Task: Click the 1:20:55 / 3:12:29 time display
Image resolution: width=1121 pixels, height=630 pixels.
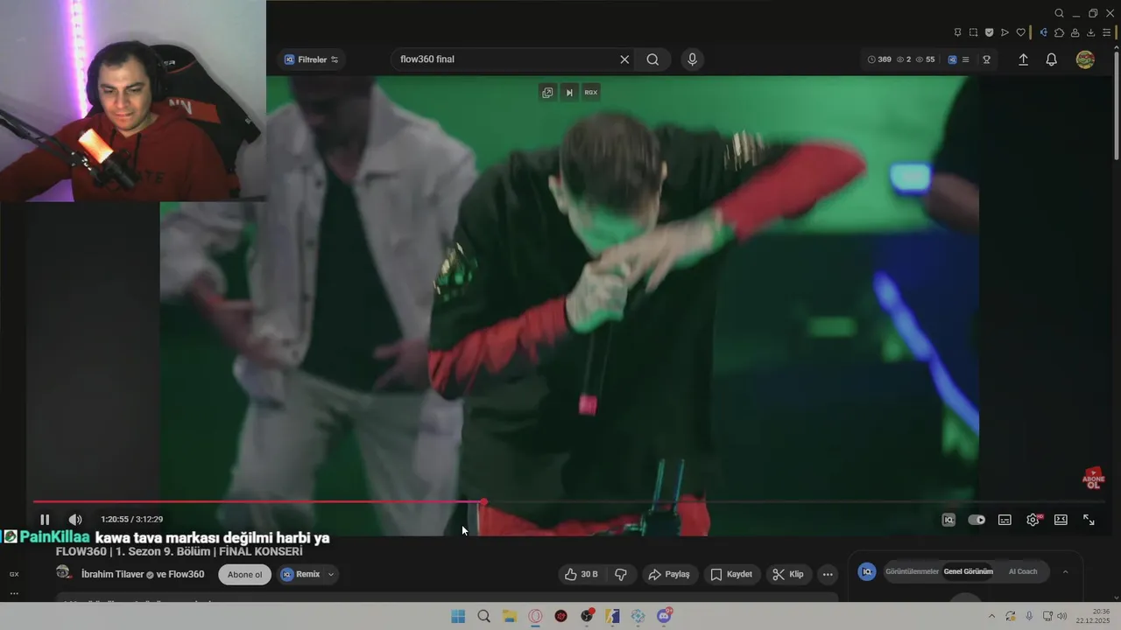Action: 131,520
